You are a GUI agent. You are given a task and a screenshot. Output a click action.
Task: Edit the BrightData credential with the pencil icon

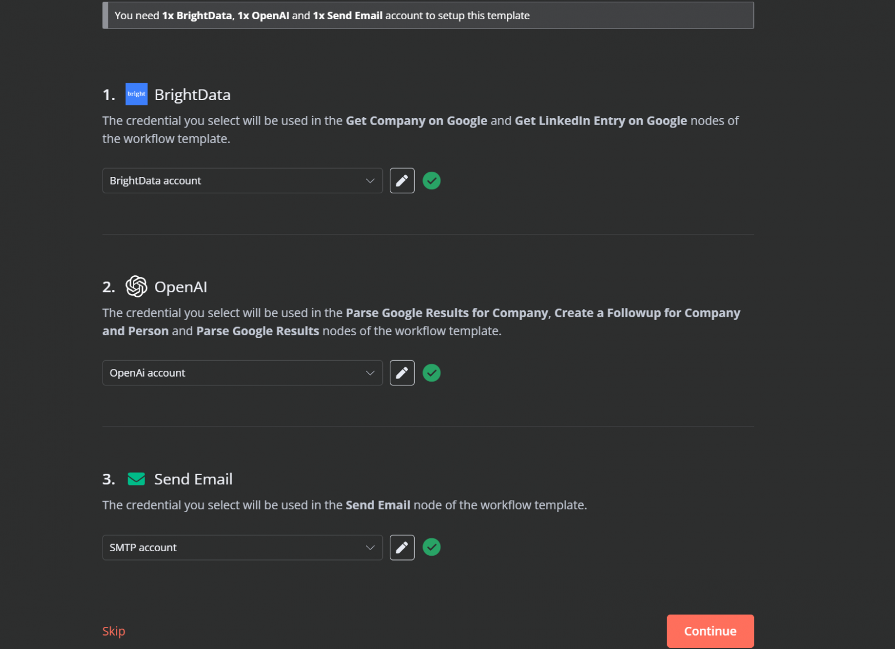click(401, 180)
